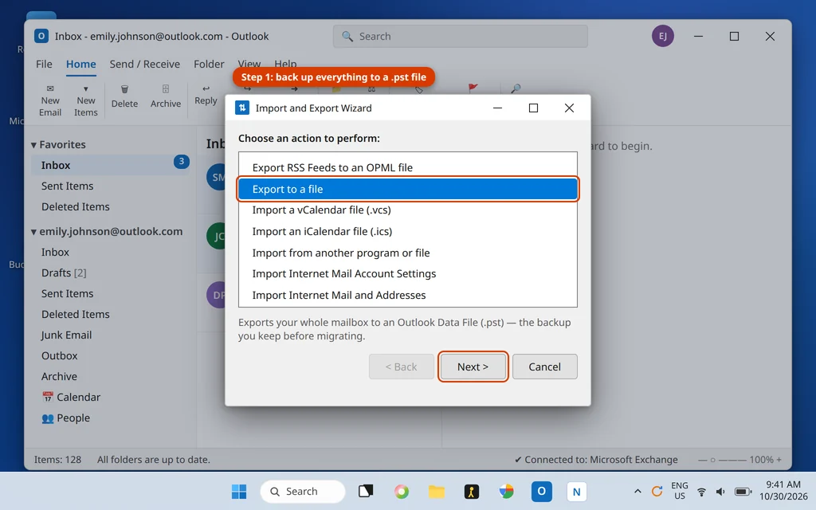The image size is (816, 510).
Task: Open the account's Deleted Items folder
Action: (76, 314)
